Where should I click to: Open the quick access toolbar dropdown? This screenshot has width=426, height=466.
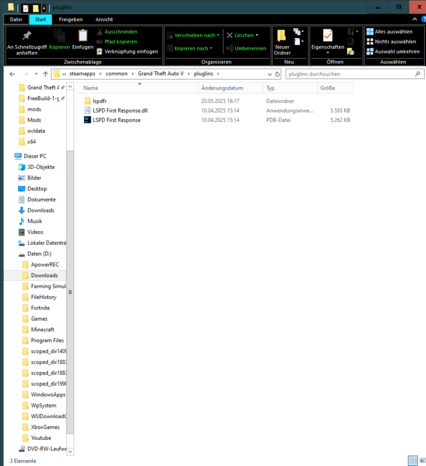(44, 8)
